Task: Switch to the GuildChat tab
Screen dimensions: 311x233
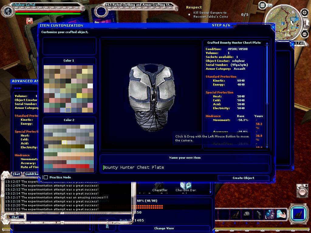Action: click(31, 174)
